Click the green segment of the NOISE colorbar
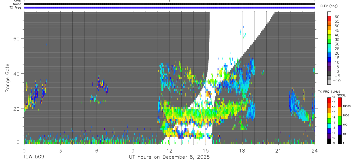The height and width of the screenshot is (163, 354). tap(340, 120)
